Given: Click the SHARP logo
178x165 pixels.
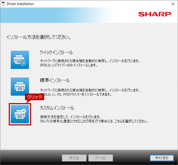Looking at the screenshot, I should [x=155, y=14].
